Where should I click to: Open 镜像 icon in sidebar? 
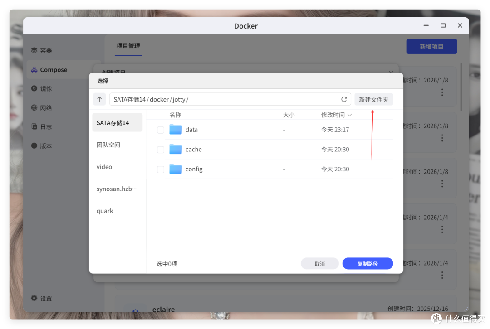(34, 89)
